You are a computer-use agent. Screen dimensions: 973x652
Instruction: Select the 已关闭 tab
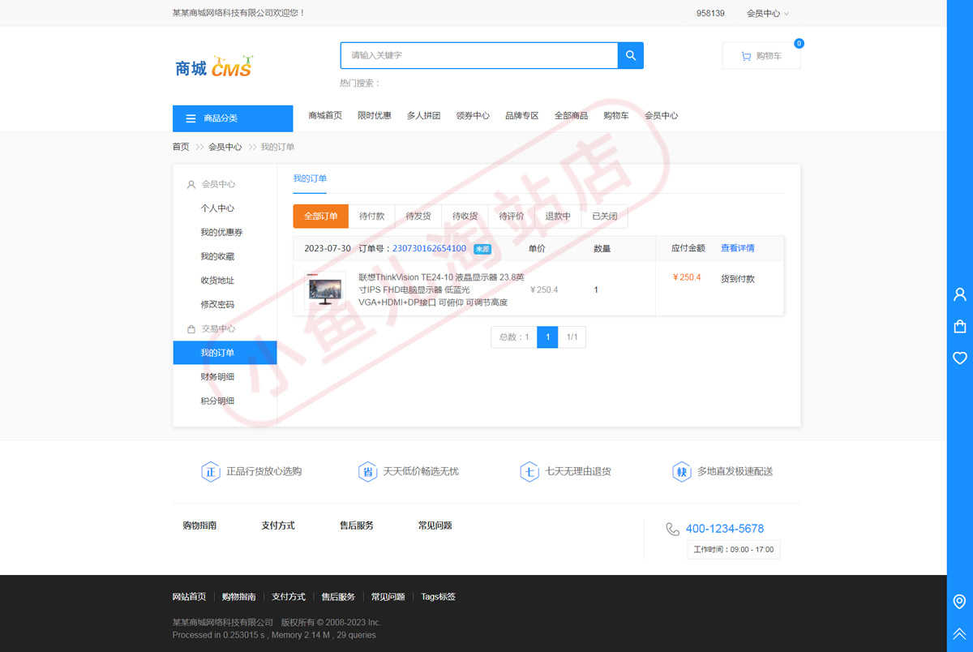tap(605, 217)
